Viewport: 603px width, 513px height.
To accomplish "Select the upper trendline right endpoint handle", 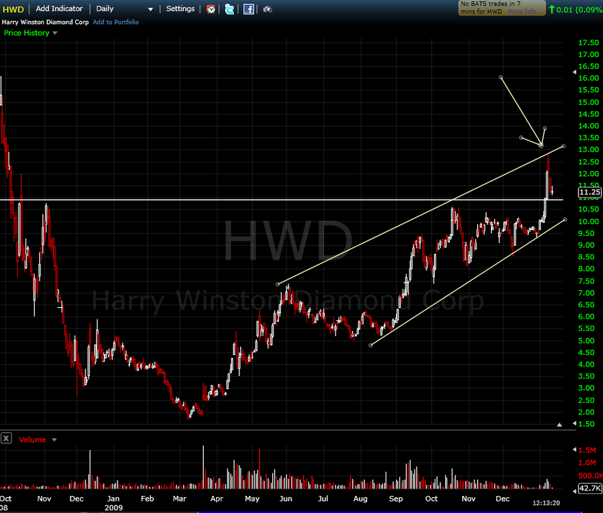I will (563, 146).
